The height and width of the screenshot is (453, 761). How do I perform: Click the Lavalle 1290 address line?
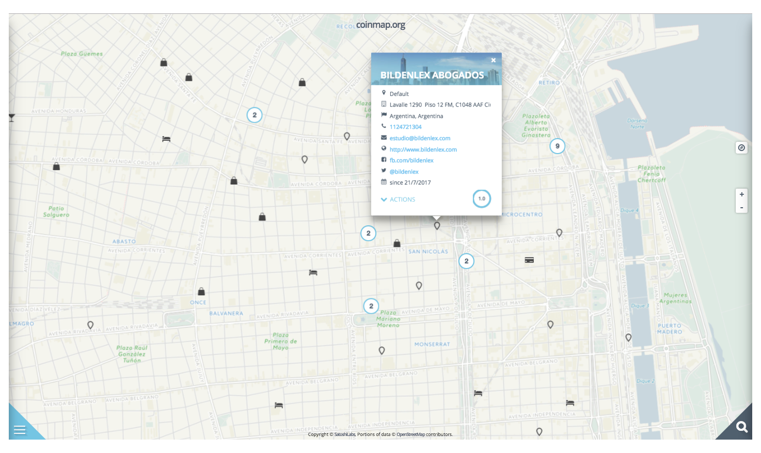click(x=440, y=105)
